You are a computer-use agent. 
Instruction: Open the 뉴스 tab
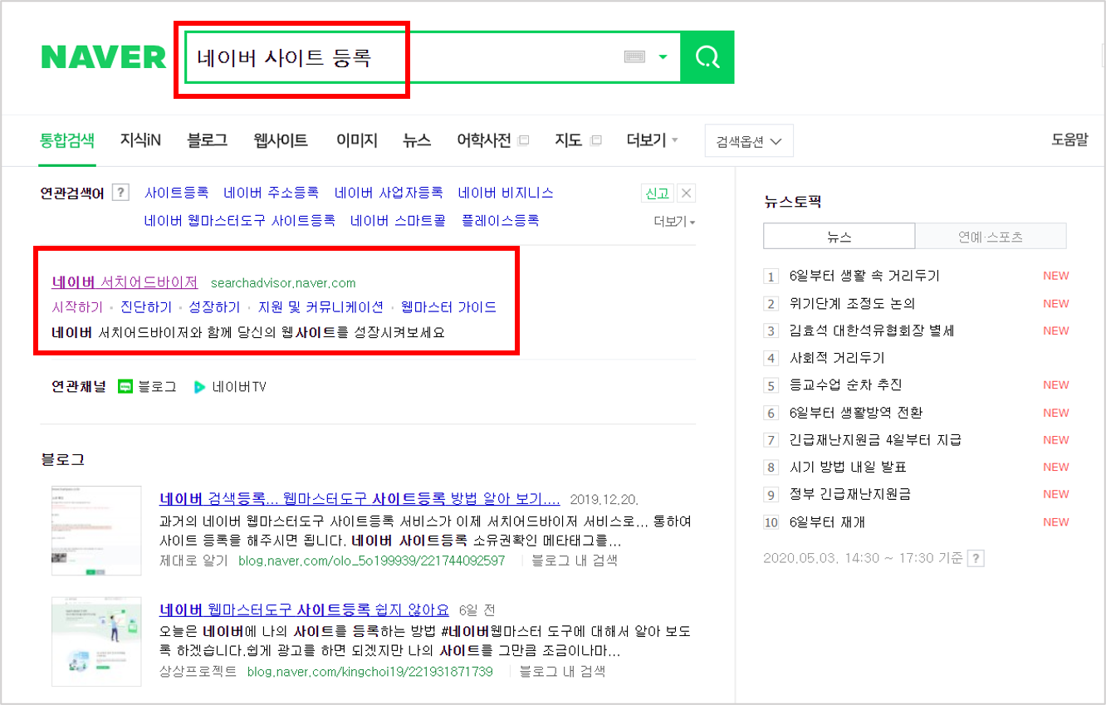pos(417,140)
